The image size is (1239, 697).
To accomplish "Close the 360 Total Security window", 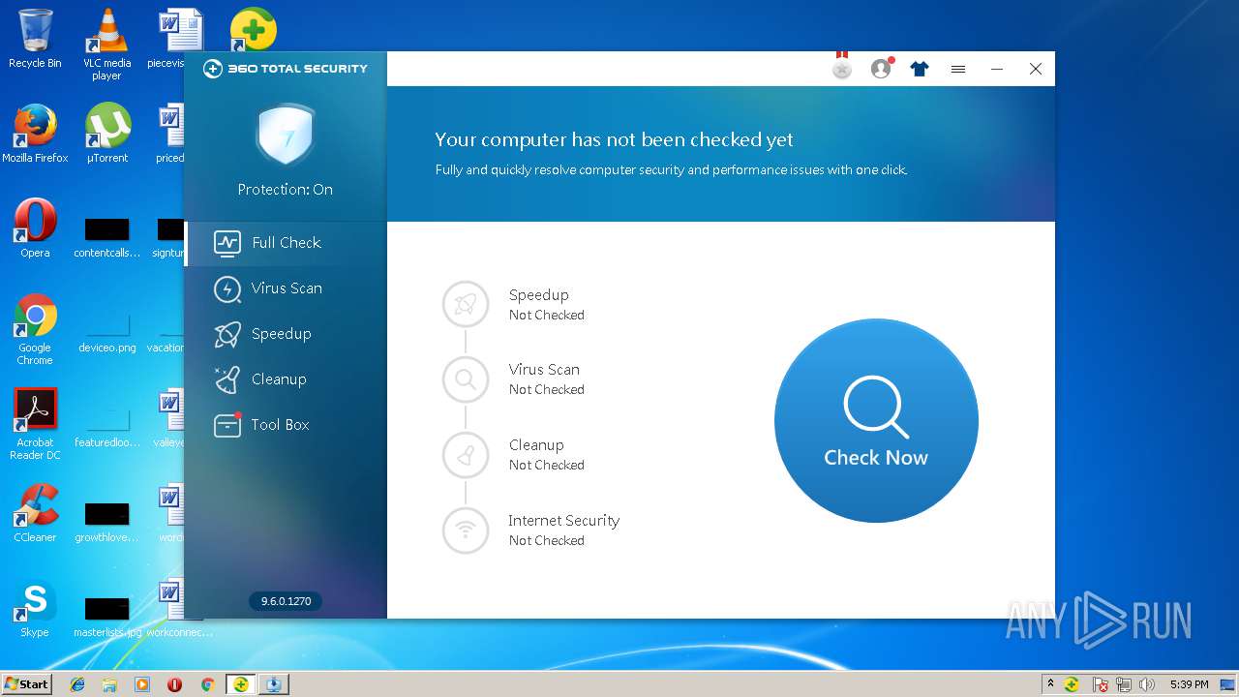I will point(1036,69).
